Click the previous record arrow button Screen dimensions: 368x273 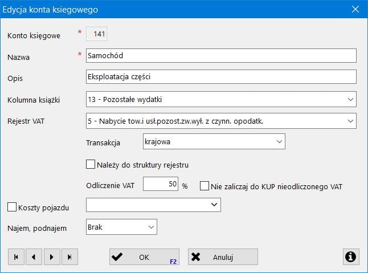tap(34, 257)
